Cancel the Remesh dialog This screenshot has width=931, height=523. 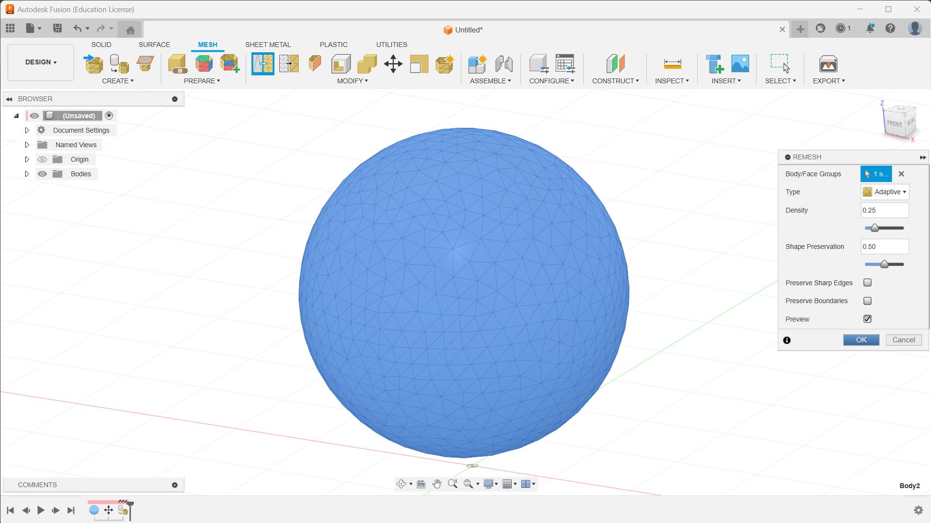[x=903, y=340]
